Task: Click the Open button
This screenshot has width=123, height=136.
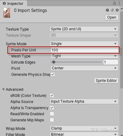Action: [112, 17]
